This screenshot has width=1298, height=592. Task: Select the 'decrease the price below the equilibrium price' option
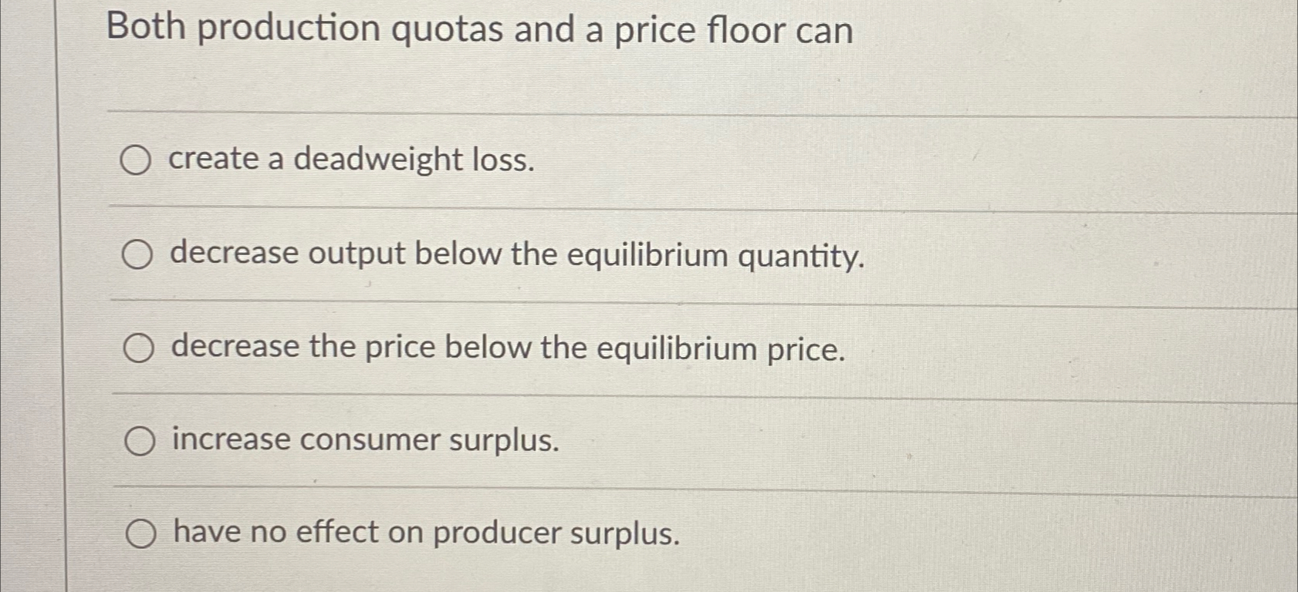137,348
